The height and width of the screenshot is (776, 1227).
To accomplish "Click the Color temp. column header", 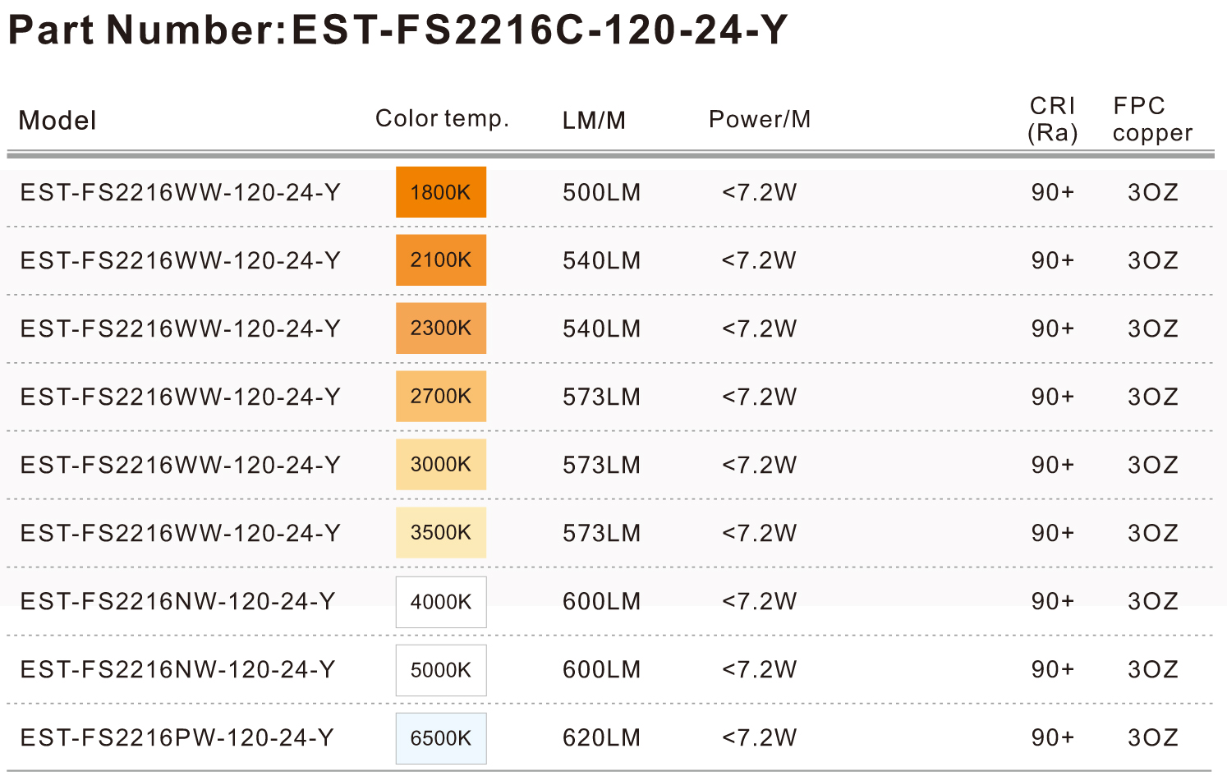I will (443, 119).
